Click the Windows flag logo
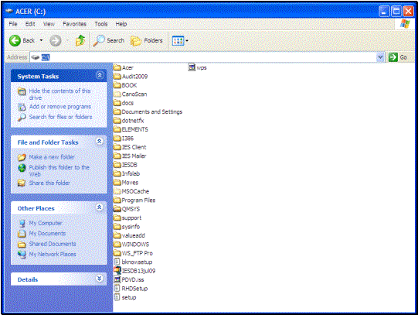The width and height of the screenshot is (418, 315). 405,24
